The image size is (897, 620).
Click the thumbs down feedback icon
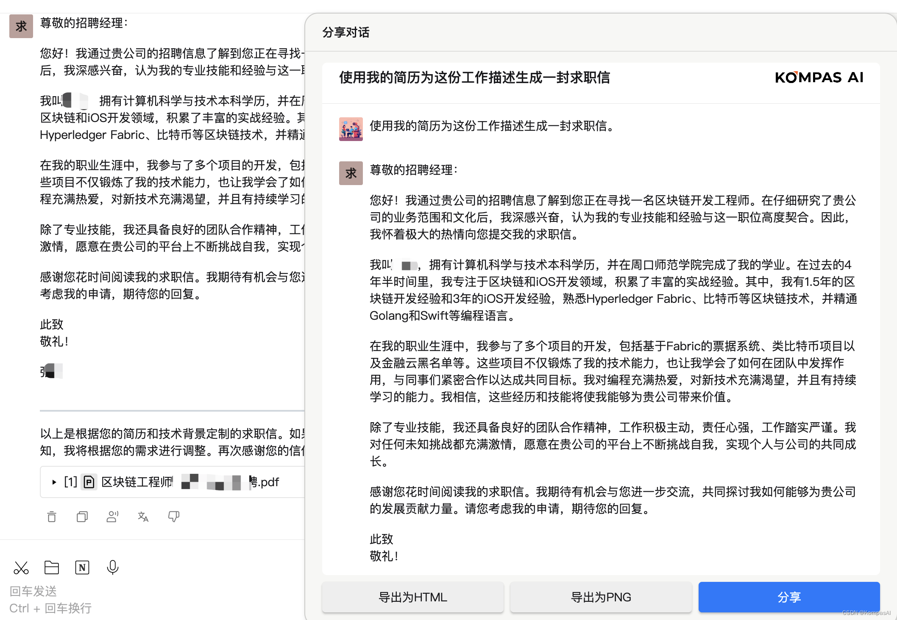[x=174, y=516]
